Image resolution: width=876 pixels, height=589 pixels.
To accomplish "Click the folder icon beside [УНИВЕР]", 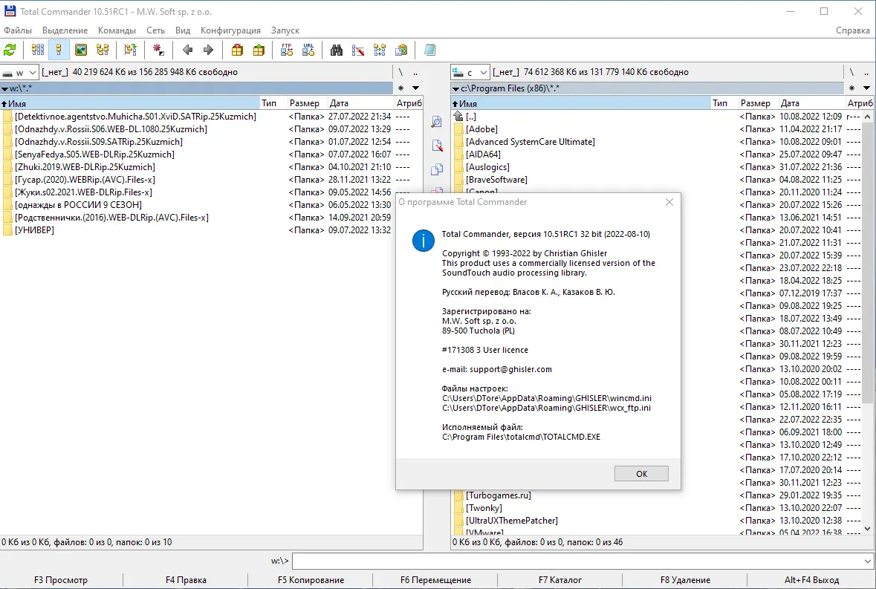I will pyautogui.click(x=7, y=230).
